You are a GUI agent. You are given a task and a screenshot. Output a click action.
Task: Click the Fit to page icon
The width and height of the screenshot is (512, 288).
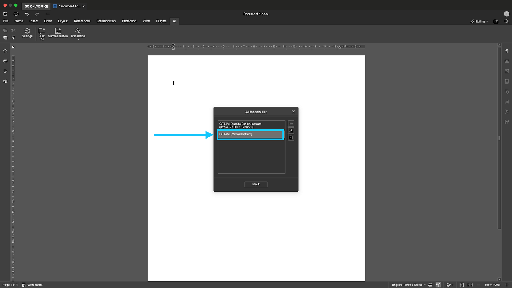(x=462, y=285)
